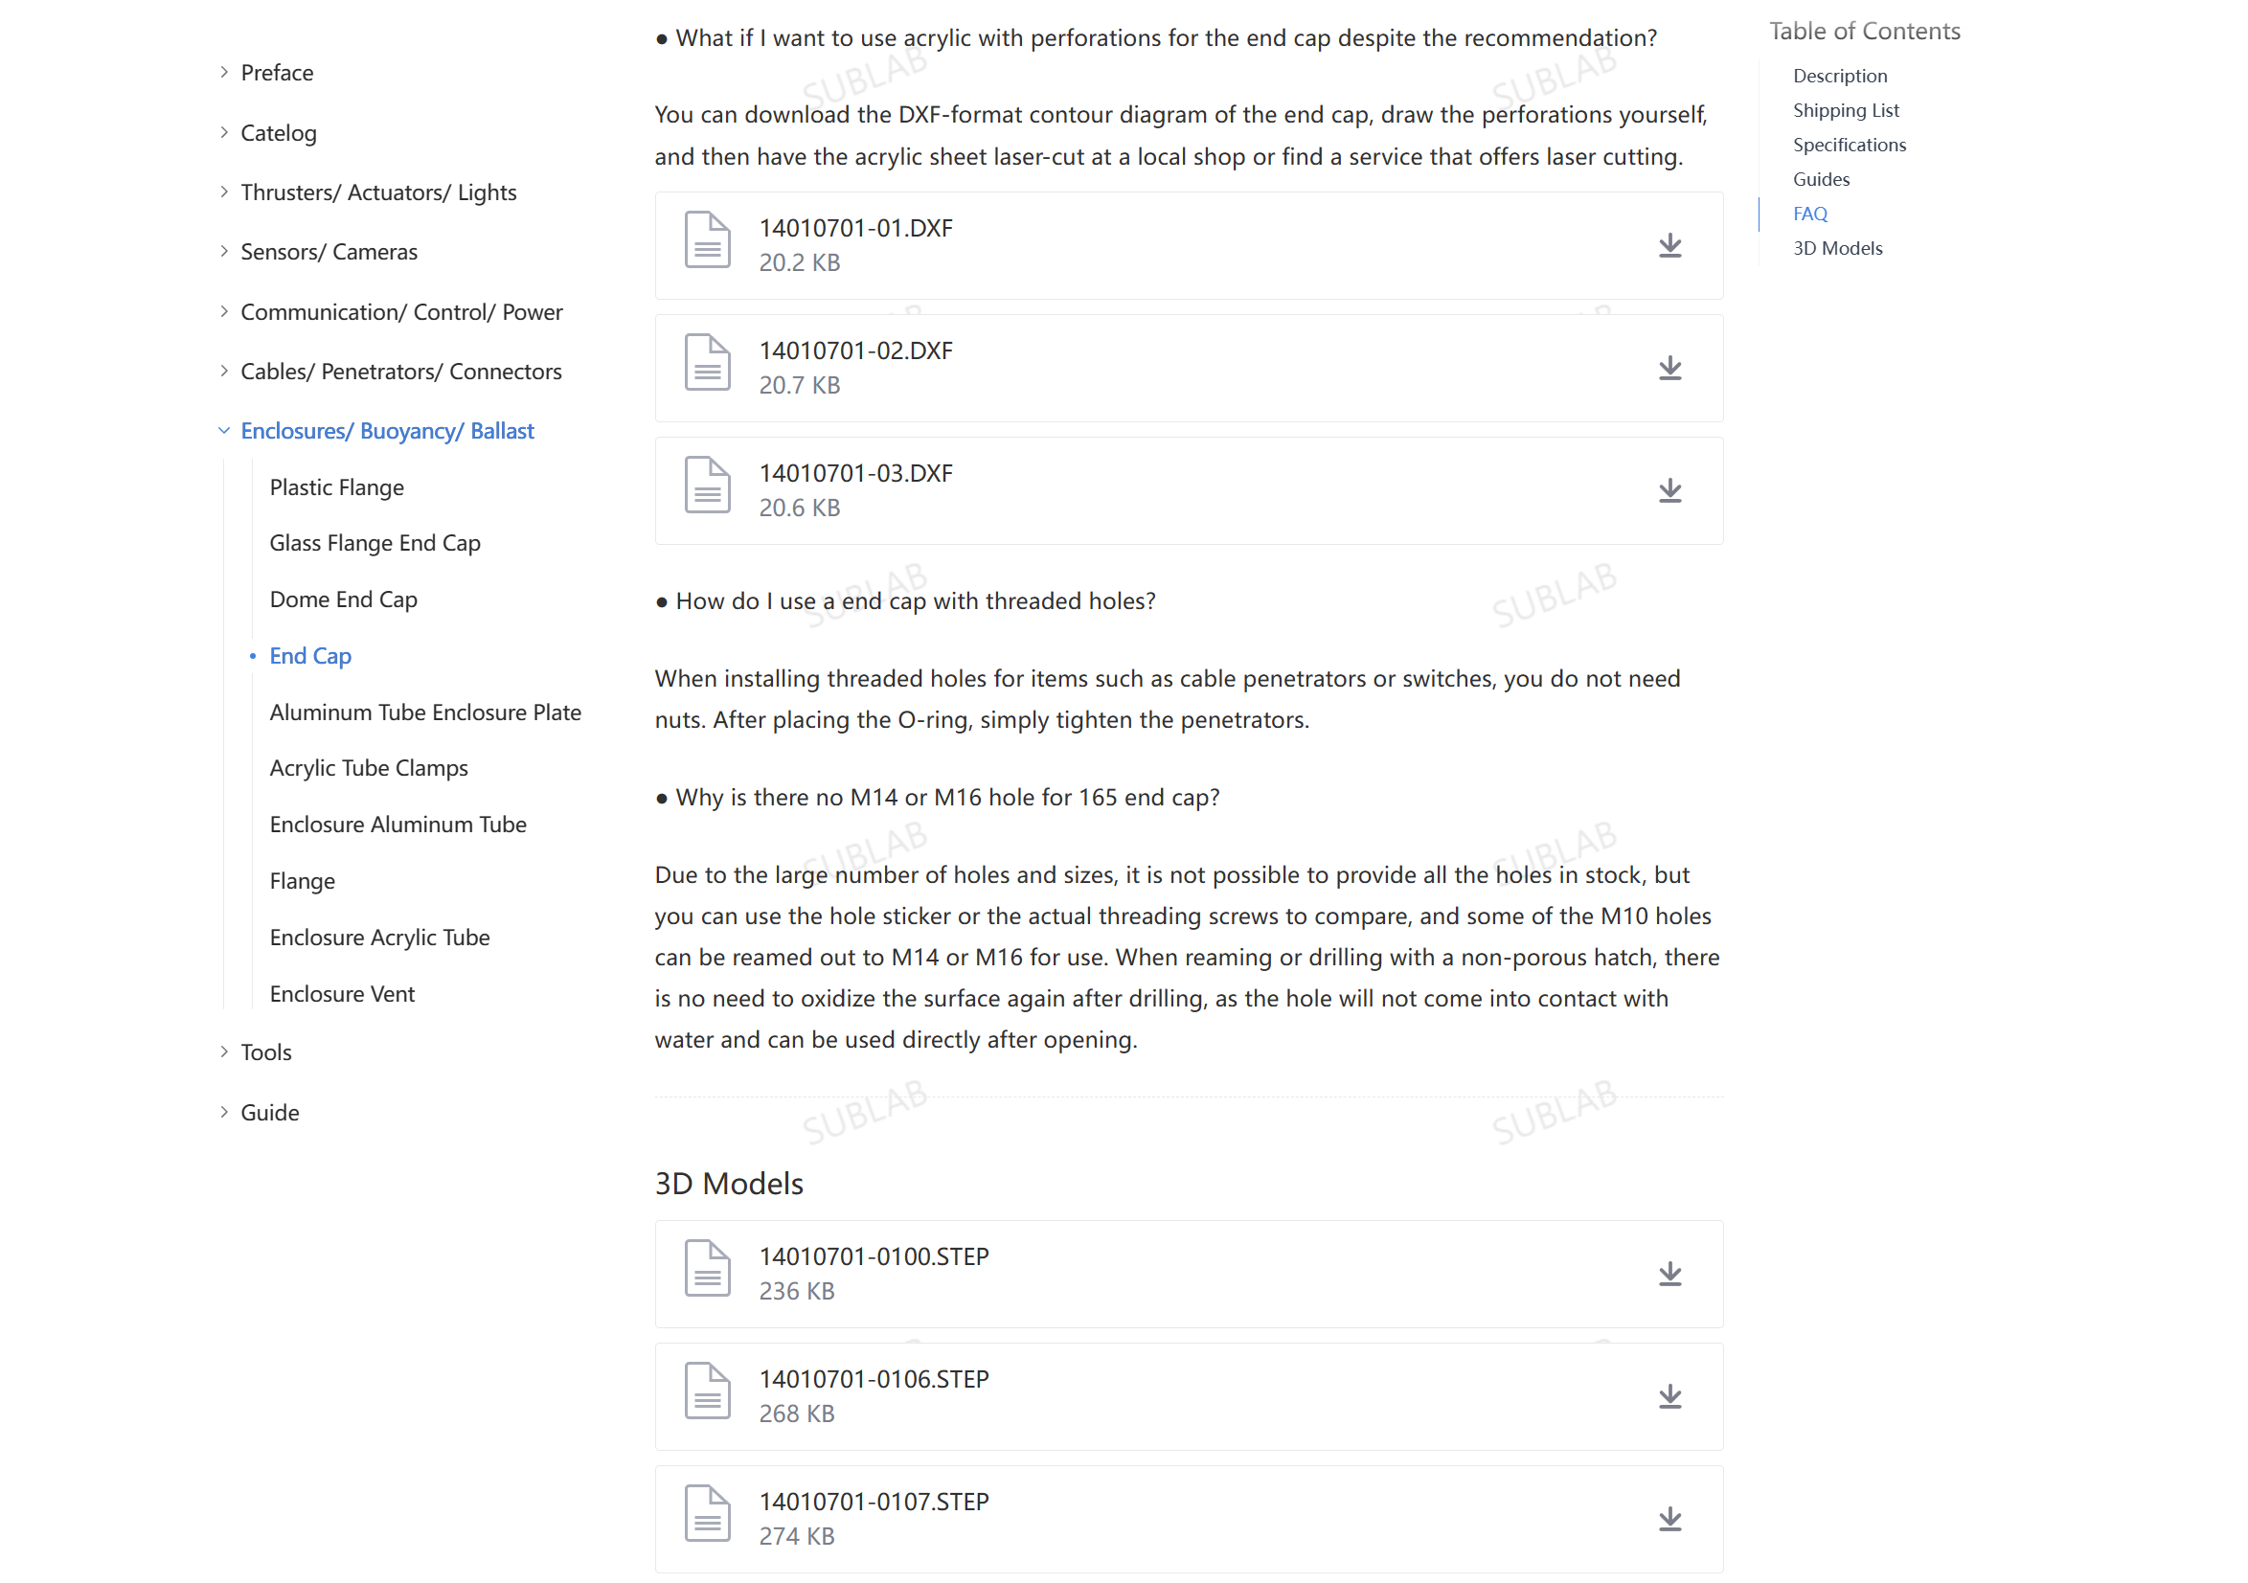The image size is (2248, 1583).
Task: Click the Guide sidebar label
Action: point(270,1111)
